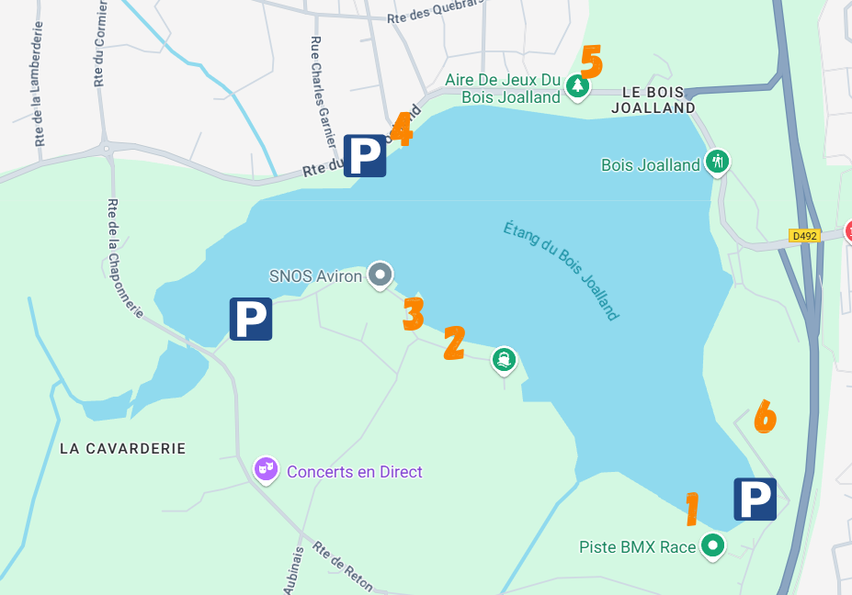Select the Aire De Jeux playground tree pin
This screenshot has height=595, width=852.
[577, 87]
